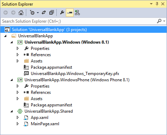This screenshot has height=135, width=167.
Task: Select UniversalBlankApp.Windows (Windows 8.1) project
Action: click(67, 42)
